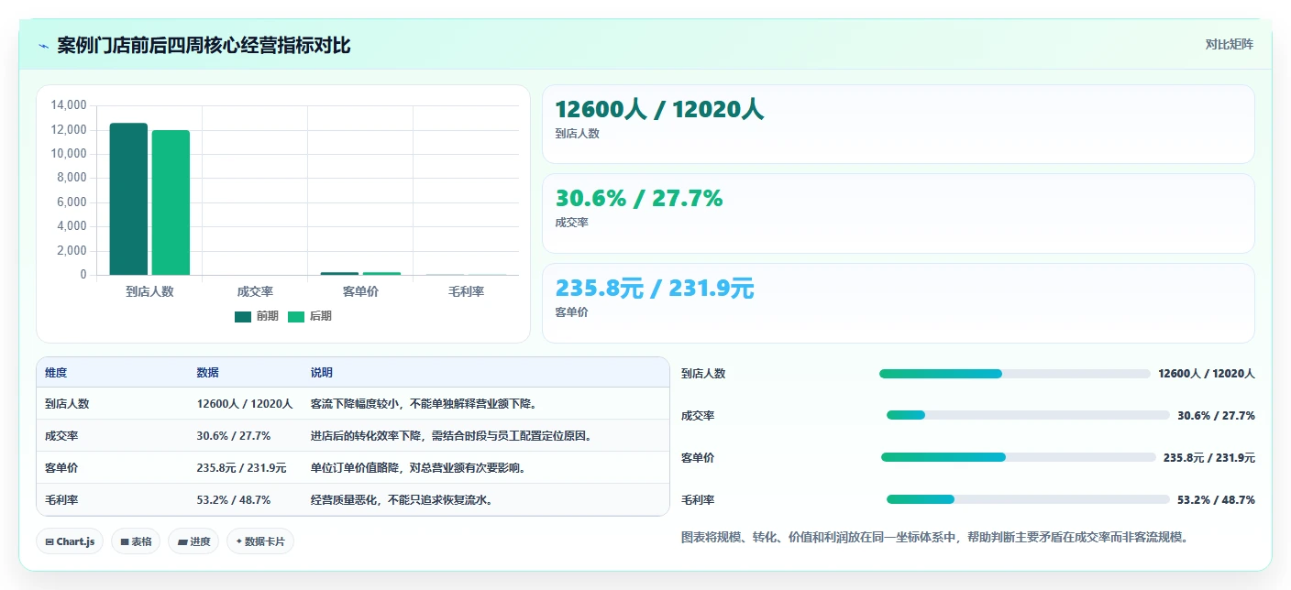Viewport: 1291px width, 590px height.
Task: Click the light green 到店人数 后期 bar
Action: pyautogui.click(x=171, y=202)
